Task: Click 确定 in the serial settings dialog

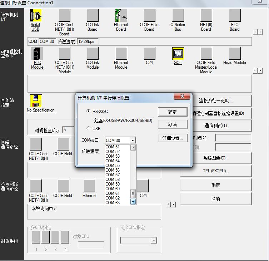Action: coord(173,112)
